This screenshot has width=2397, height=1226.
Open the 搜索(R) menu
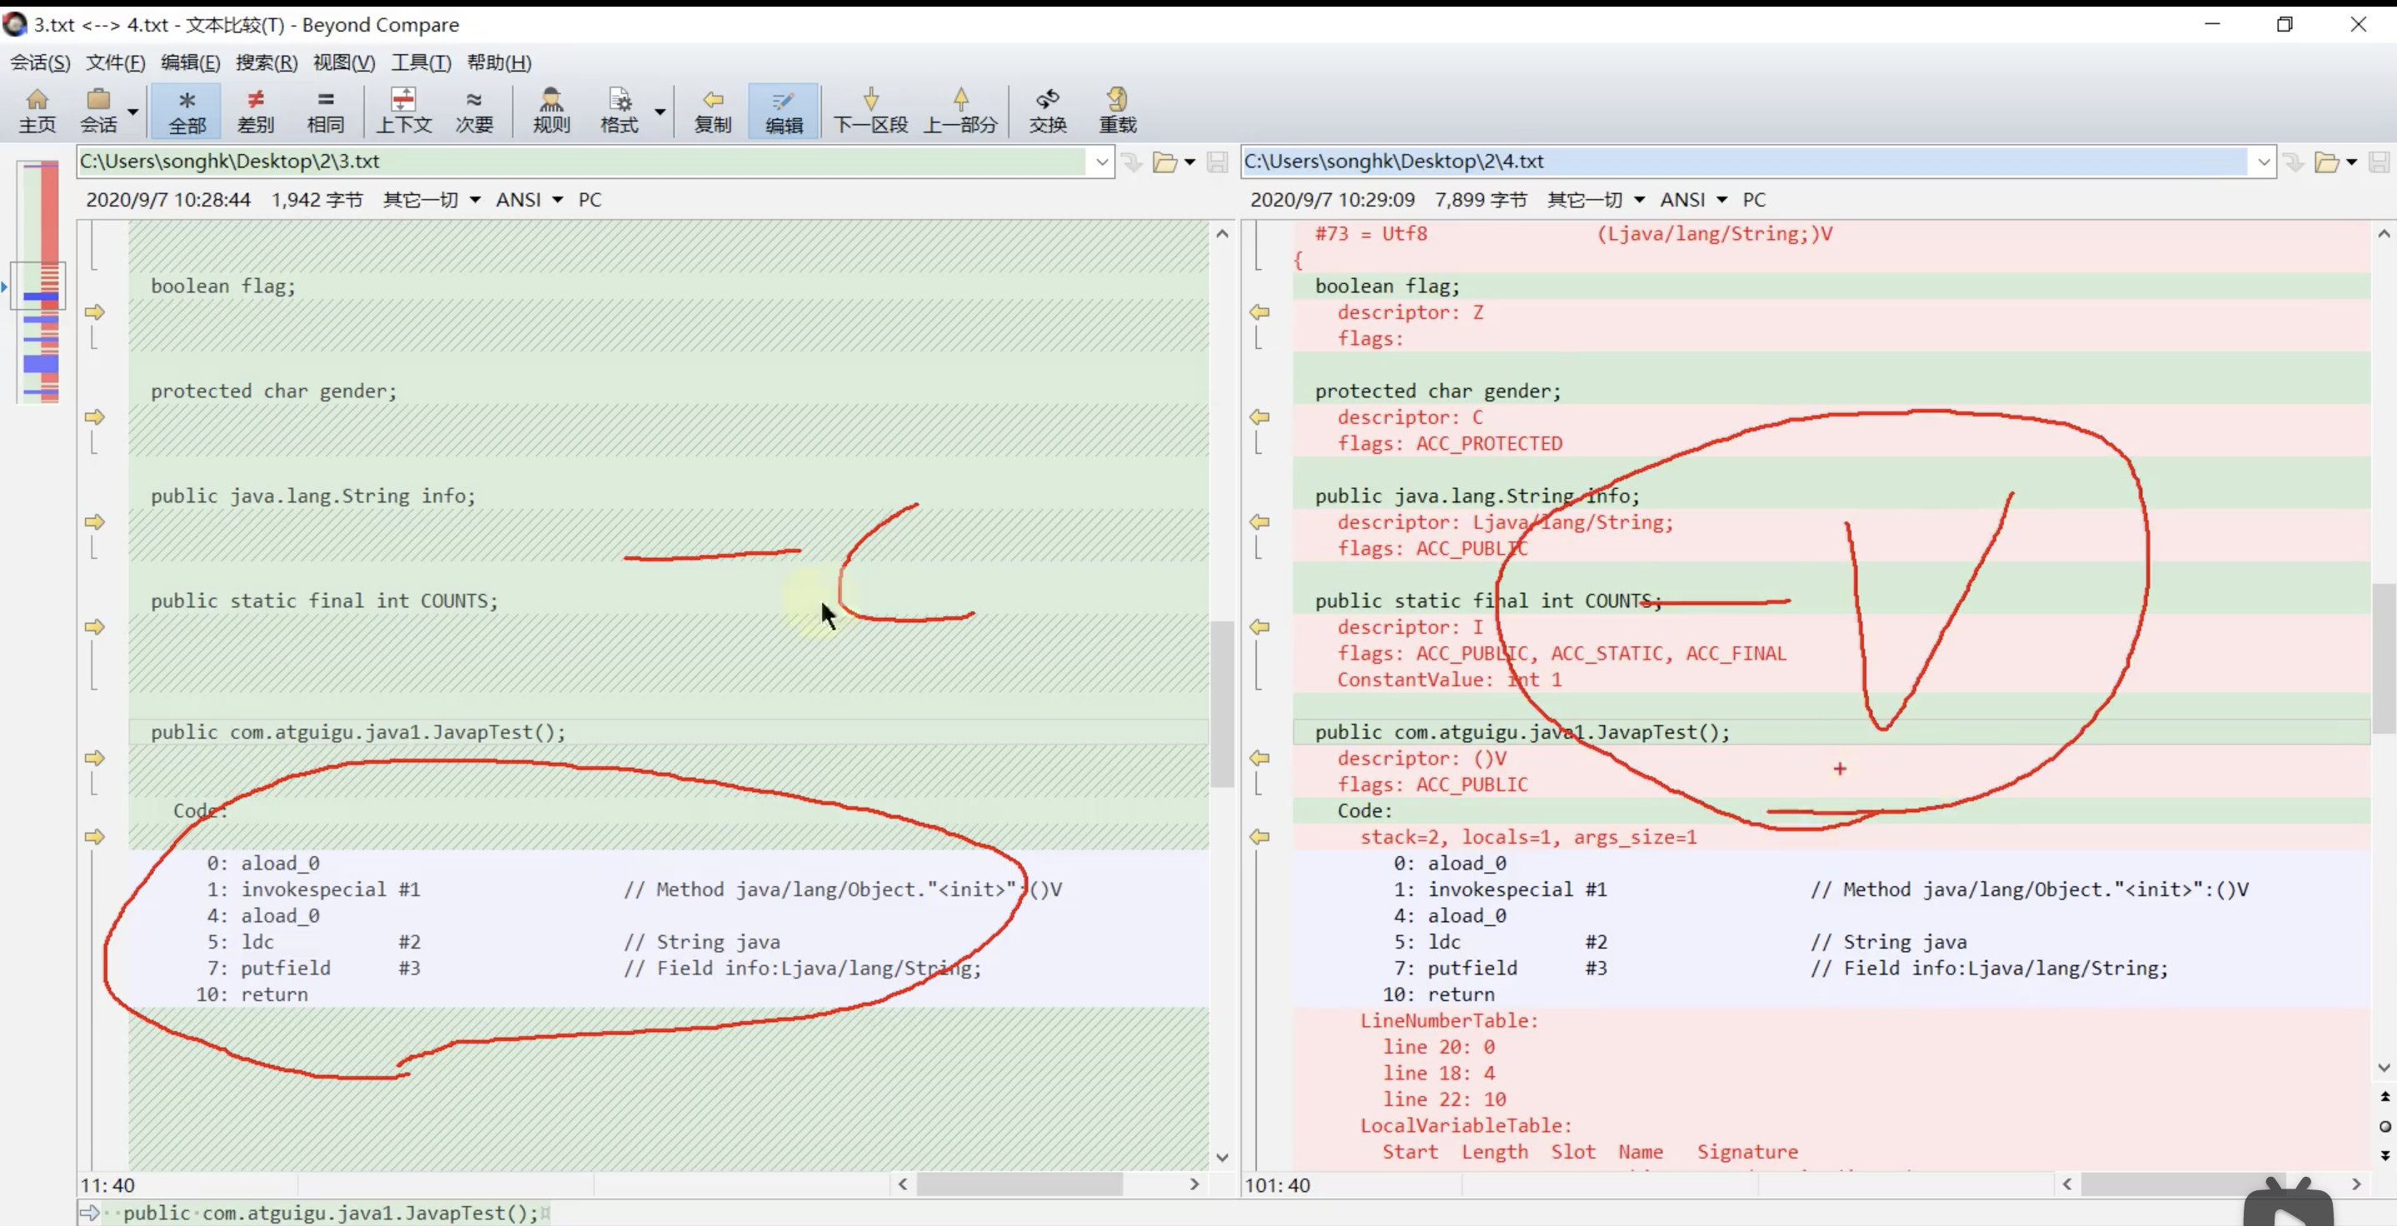pyautogui.click(x=267, y=62)
